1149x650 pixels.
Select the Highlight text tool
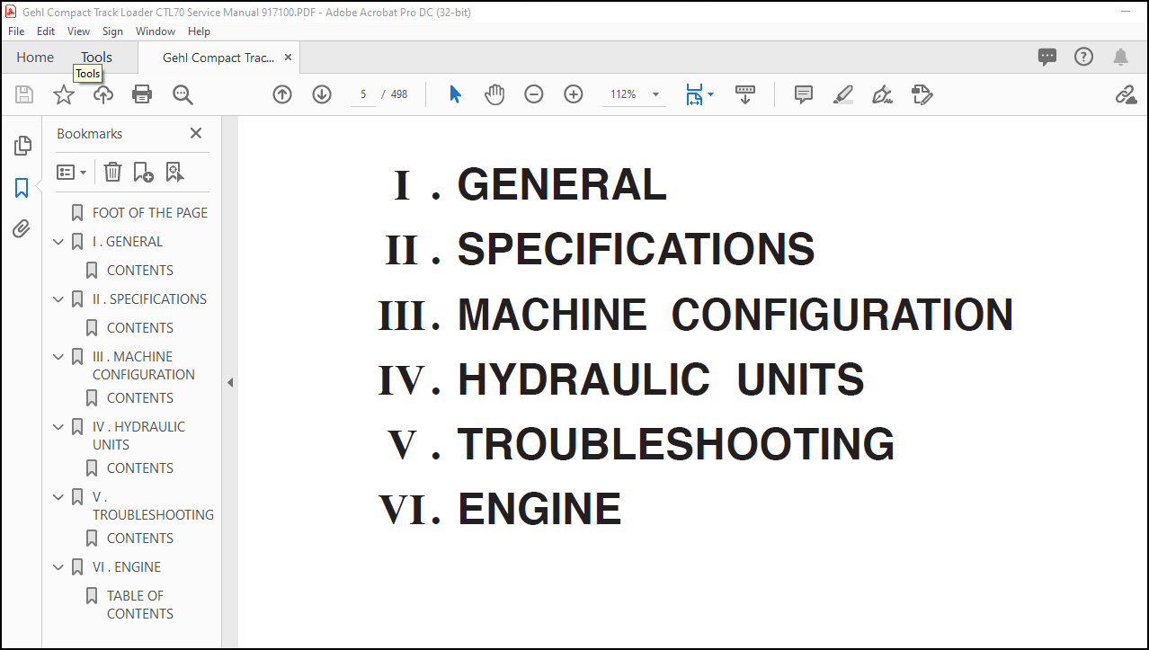[843, 94]
